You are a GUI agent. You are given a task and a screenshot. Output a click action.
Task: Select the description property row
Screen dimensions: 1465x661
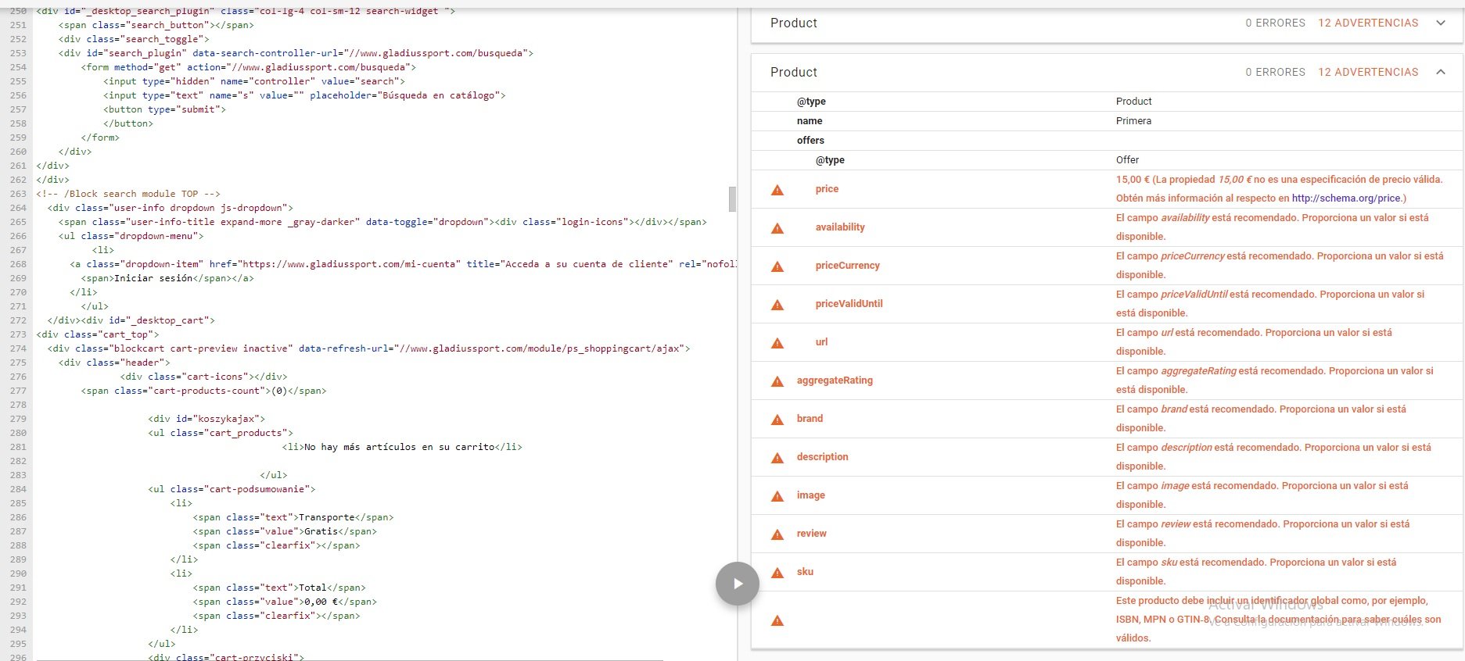(822, 457)
